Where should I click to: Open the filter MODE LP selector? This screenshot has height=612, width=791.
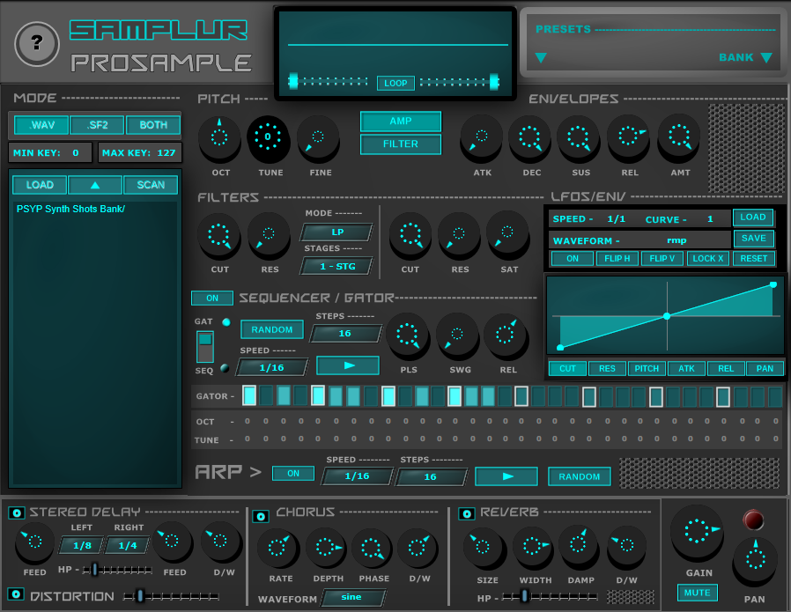click(337, 232)
